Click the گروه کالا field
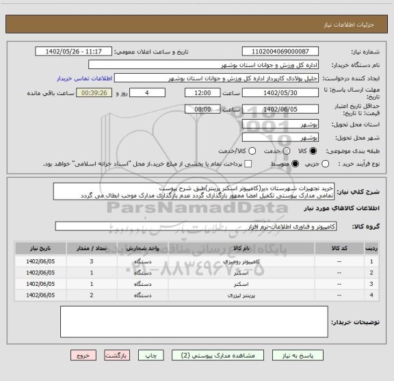The width and height of the screenshot is (394, 381). pyautogui.click(x=196, y=226)
